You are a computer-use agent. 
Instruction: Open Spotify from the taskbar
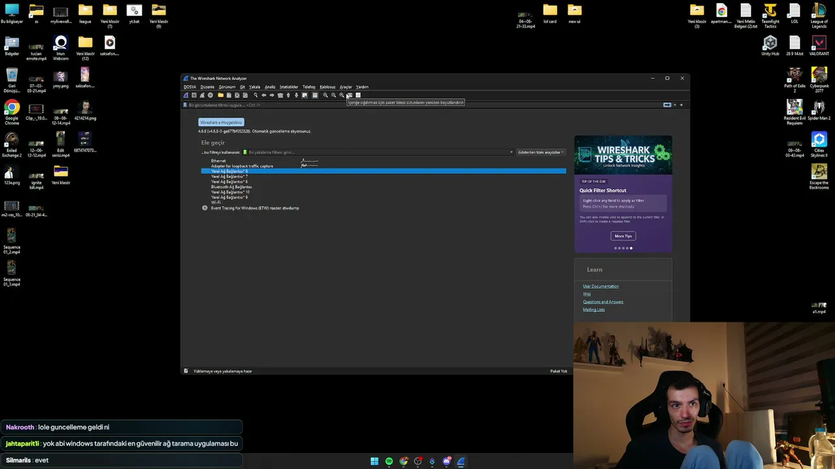click(x=389, y=461)
